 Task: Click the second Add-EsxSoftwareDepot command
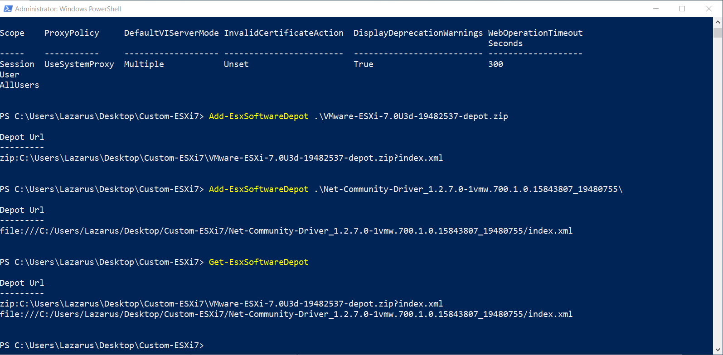click(x=258, y=189)
